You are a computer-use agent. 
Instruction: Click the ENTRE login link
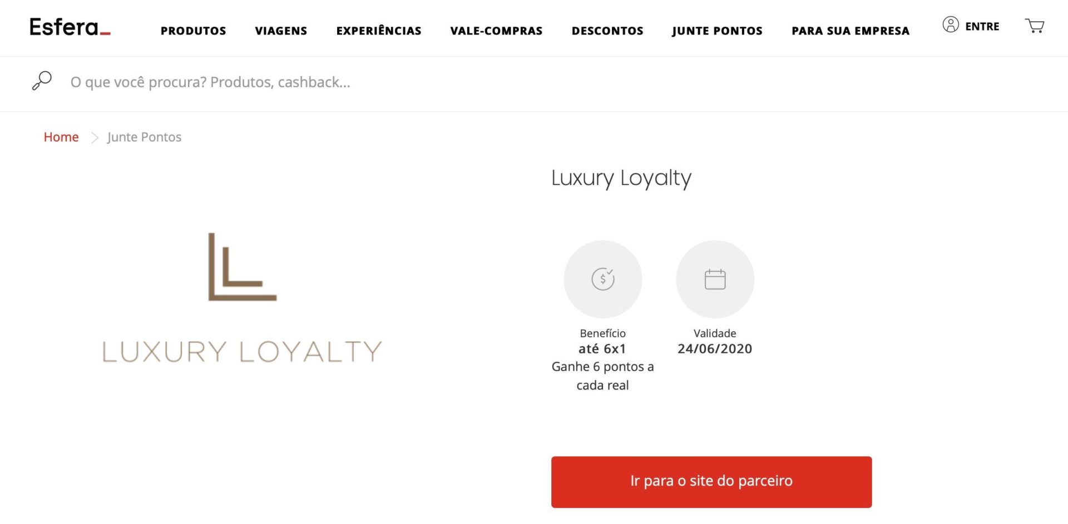(982, 26)
